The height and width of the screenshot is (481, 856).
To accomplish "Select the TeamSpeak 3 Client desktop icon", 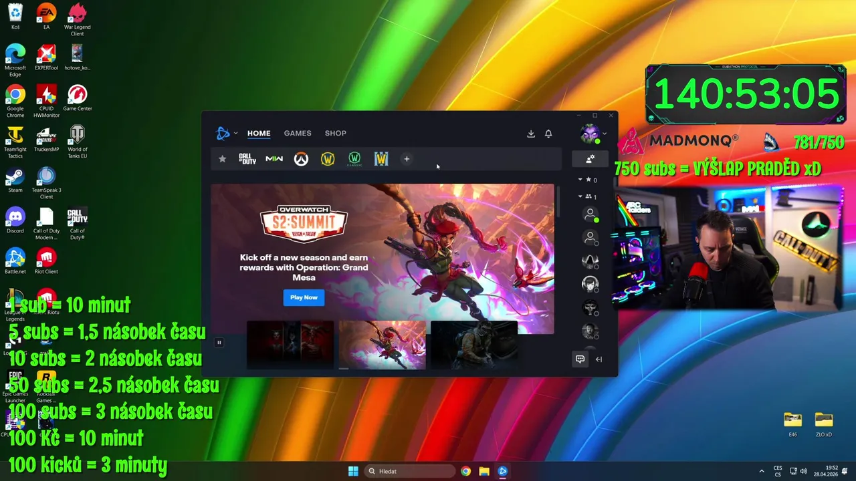I will click(x=46, y=184).
